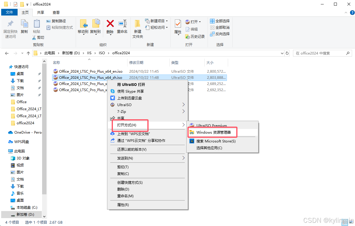Click the Back navigation arrow
This screenshot has height=226, width=355.
point(7,53)
